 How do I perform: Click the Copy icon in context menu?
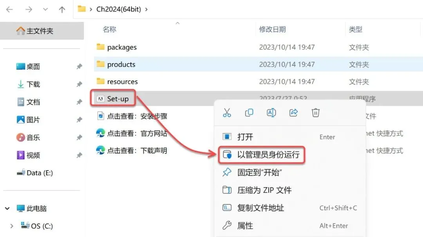(x=249, y=112)
